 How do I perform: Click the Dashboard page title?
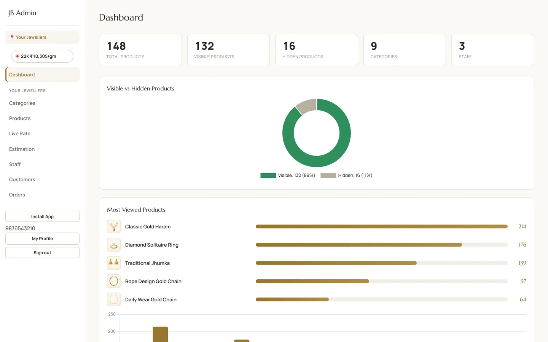click(121, 17)
